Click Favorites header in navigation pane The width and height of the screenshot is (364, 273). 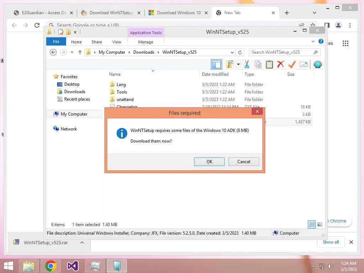click(x=69, y=77)
